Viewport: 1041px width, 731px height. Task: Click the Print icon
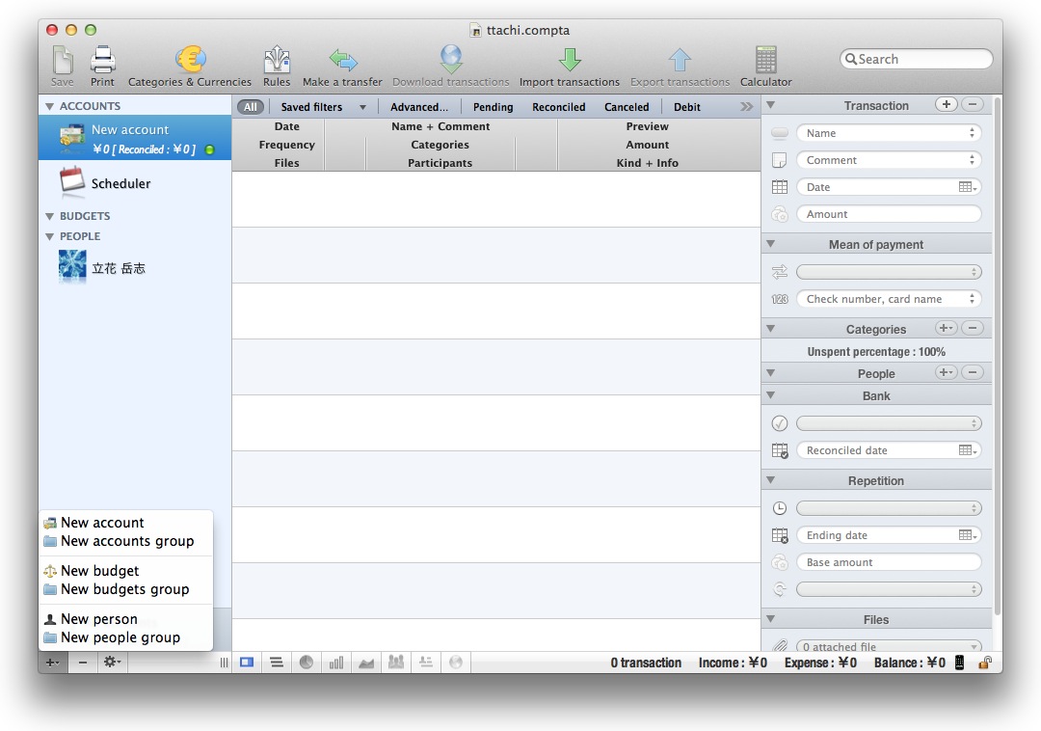click(x=103, y=61)
